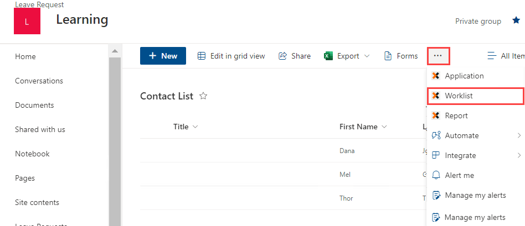Open the First Name column dropdown
525x226 pixels.
384,127
